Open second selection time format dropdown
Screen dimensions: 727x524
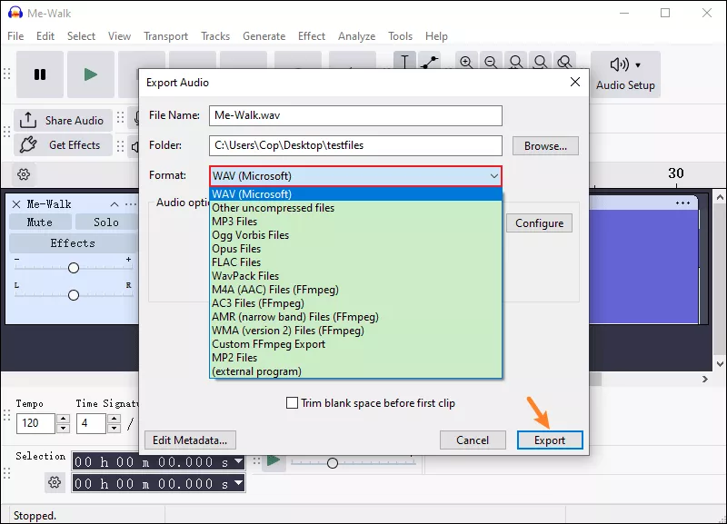point(239,483)
